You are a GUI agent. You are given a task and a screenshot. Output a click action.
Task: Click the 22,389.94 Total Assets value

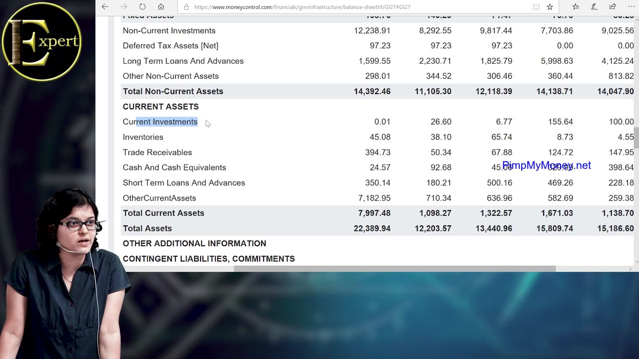(x=372, y=228)
